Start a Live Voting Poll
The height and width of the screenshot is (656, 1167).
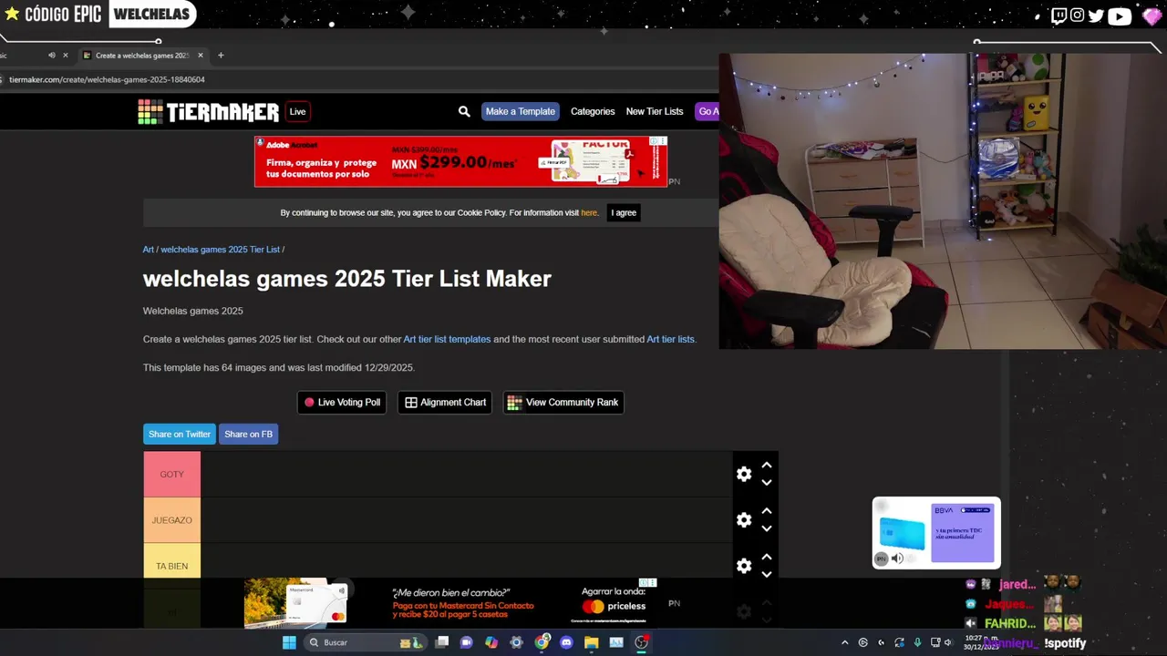[342, 402]
